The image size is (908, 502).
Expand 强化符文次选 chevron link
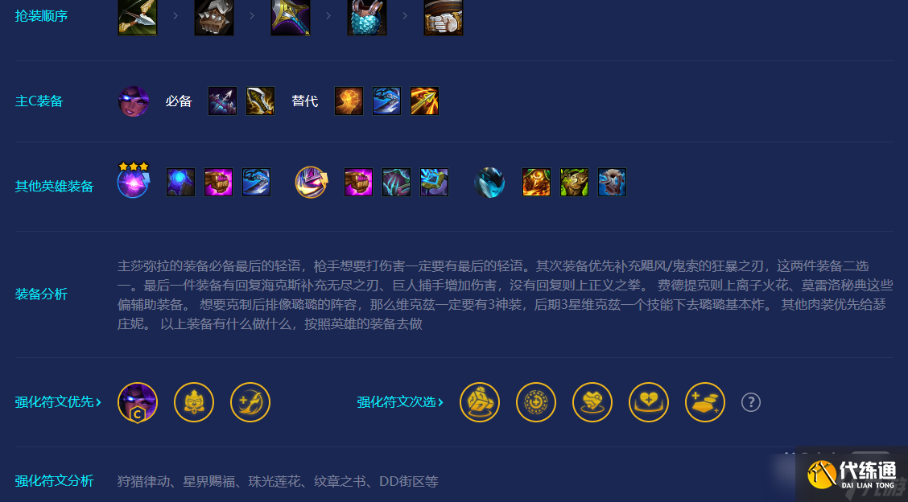click(x=400, y=401)
